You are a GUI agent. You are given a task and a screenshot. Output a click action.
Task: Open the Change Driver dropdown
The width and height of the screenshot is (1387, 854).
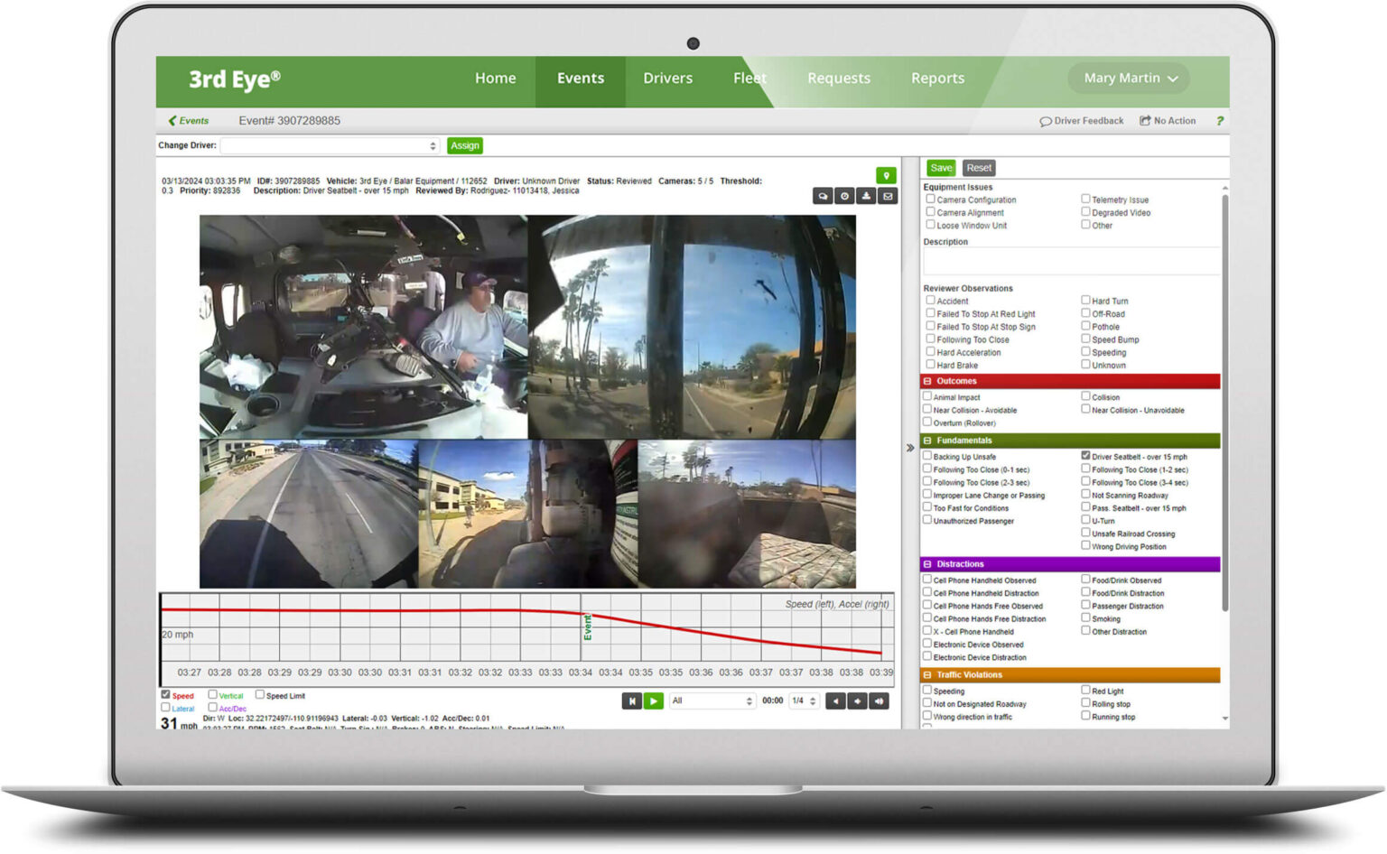click(x=330, y=145)
